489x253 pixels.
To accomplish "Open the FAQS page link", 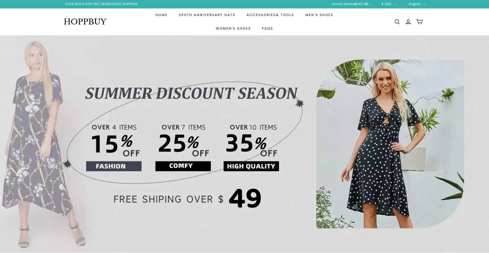I will (267, 29).
